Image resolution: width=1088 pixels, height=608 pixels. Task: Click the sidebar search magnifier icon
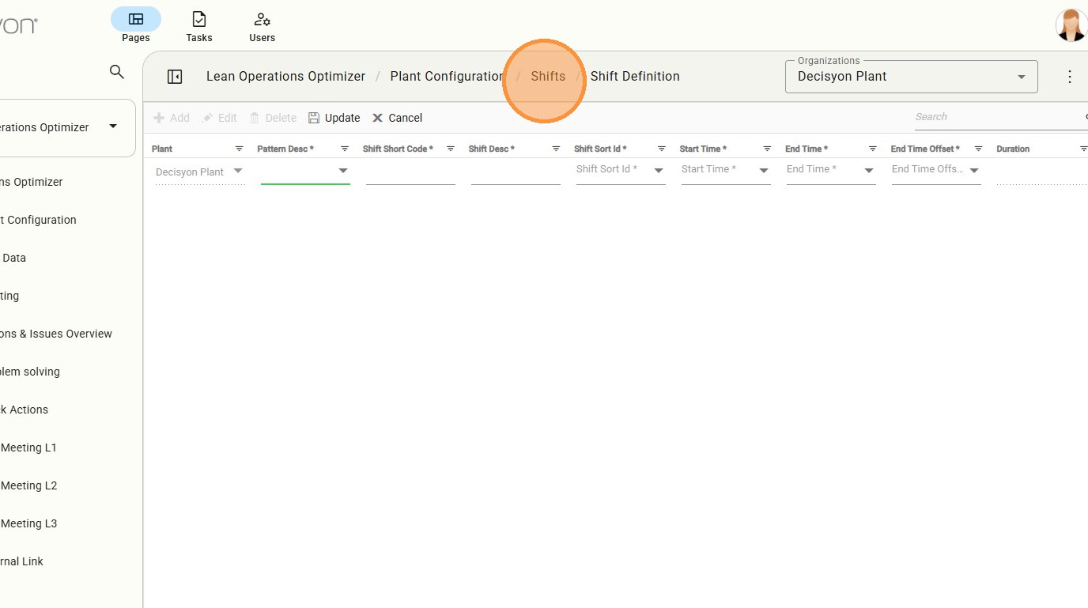click(117, 72)
